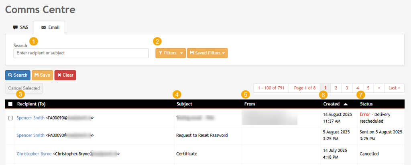
Task: Open Spencer Smith link in Error row
Action: (x=31, y=118)
